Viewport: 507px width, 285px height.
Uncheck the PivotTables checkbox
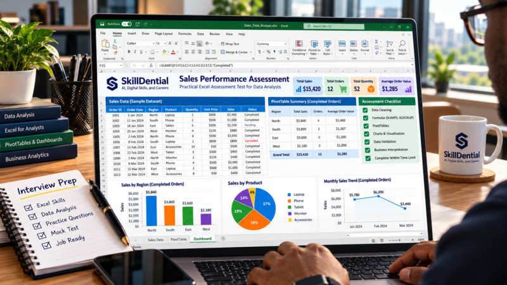click(366, 125)
